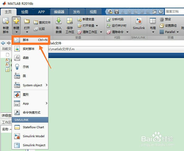Viewport: 184px width, 151px height.
Task: Click Clear Workspace (清除工作区)
Action: point(87,32)
